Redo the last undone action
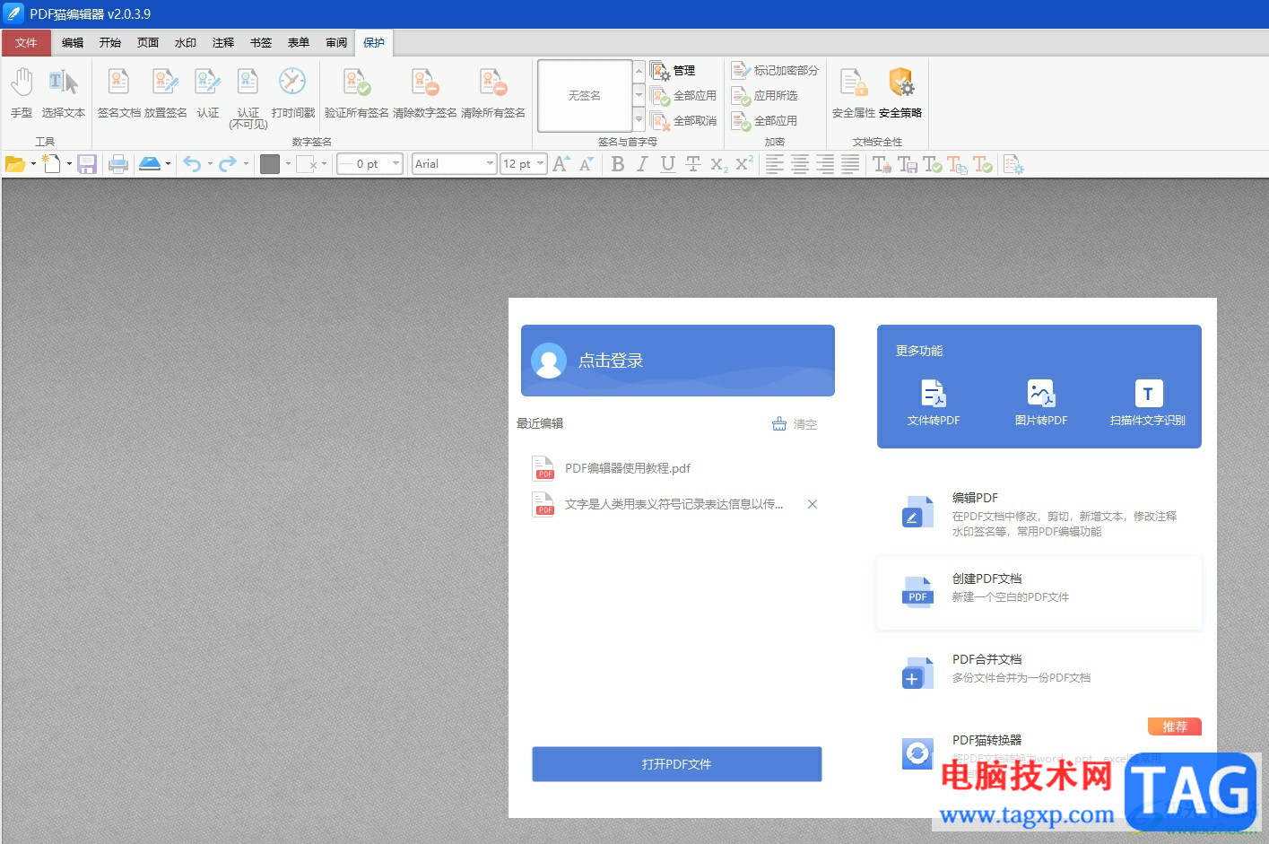 [x=228, y=164]
